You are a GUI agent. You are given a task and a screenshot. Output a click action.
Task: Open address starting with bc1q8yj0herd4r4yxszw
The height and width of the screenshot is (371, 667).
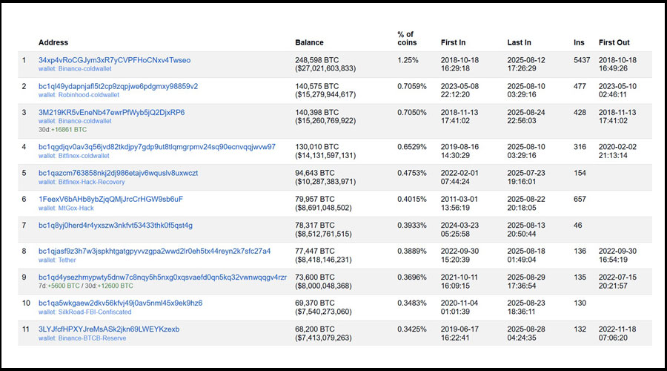point(115,225)
